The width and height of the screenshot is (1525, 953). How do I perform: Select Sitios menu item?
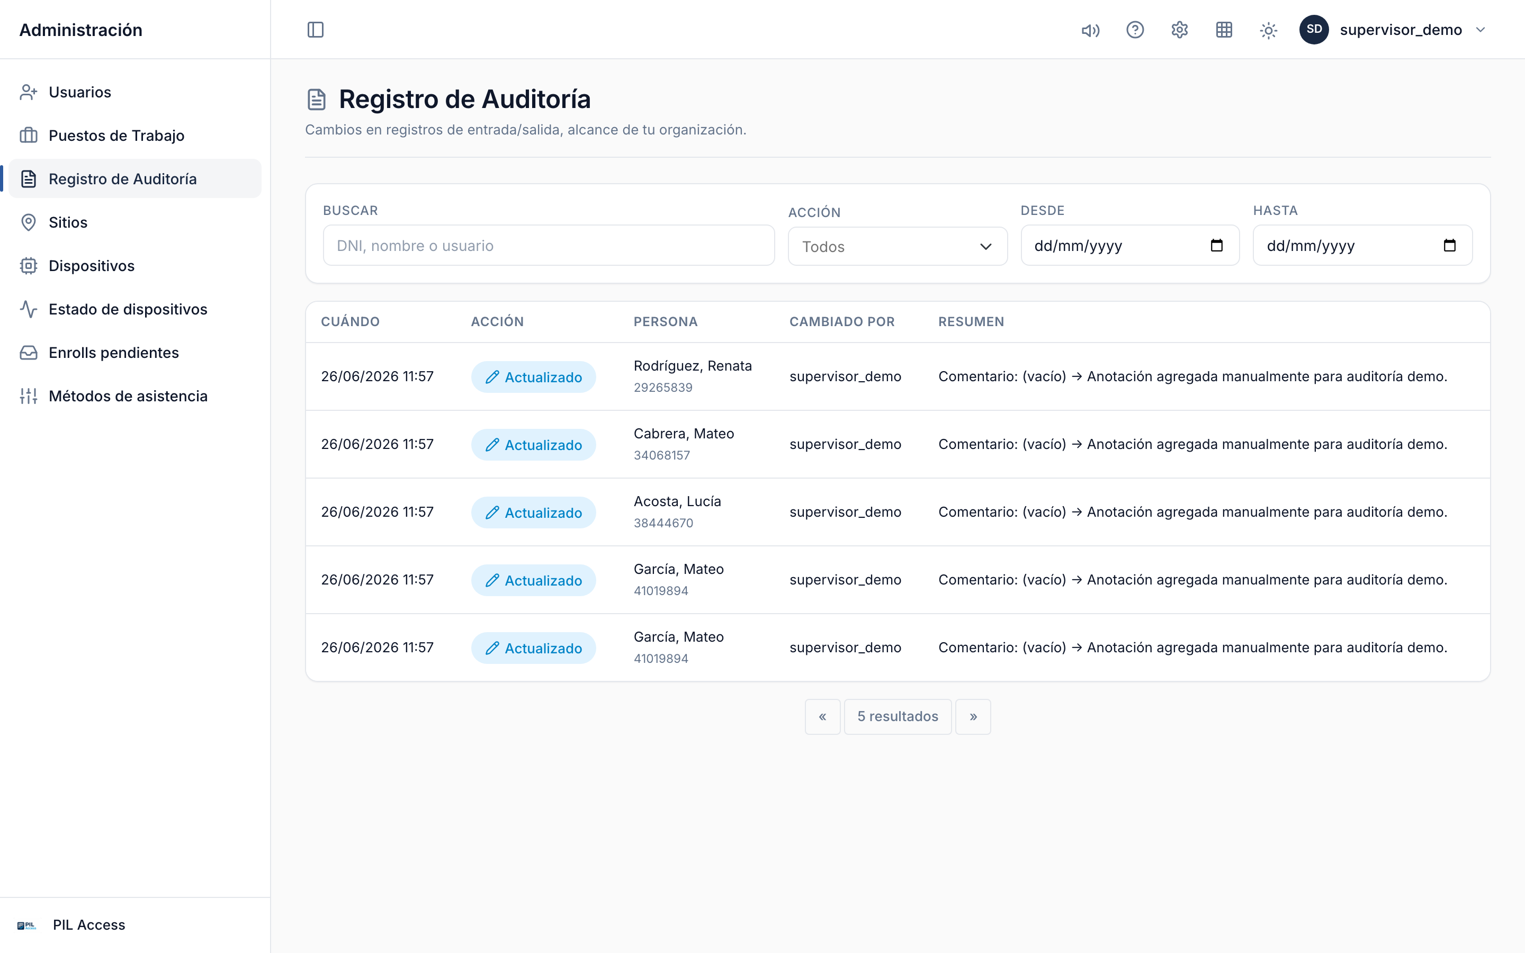click(x=134, y=222)
